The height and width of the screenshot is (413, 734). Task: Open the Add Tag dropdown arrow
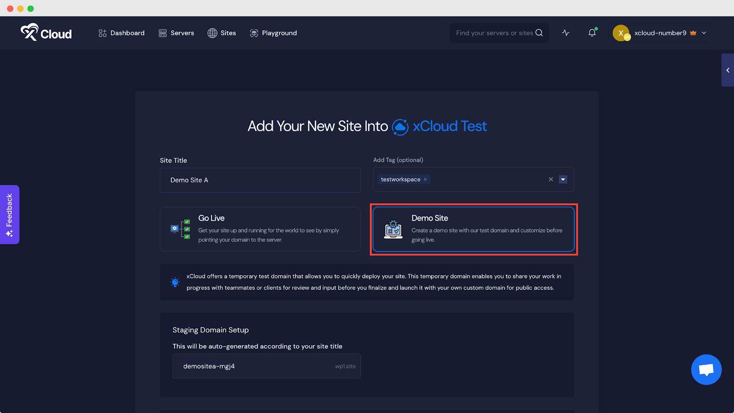tap(563, 179)
